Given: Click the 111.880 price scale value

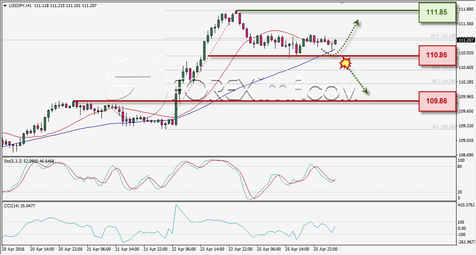Looking at the screenshot, I should coord(466,9).
